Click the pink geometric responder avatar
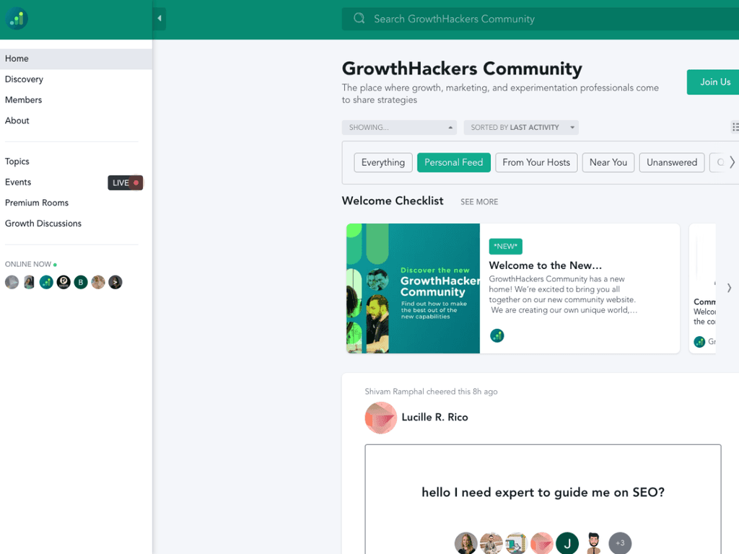739x554 pixels. (542, 543)
